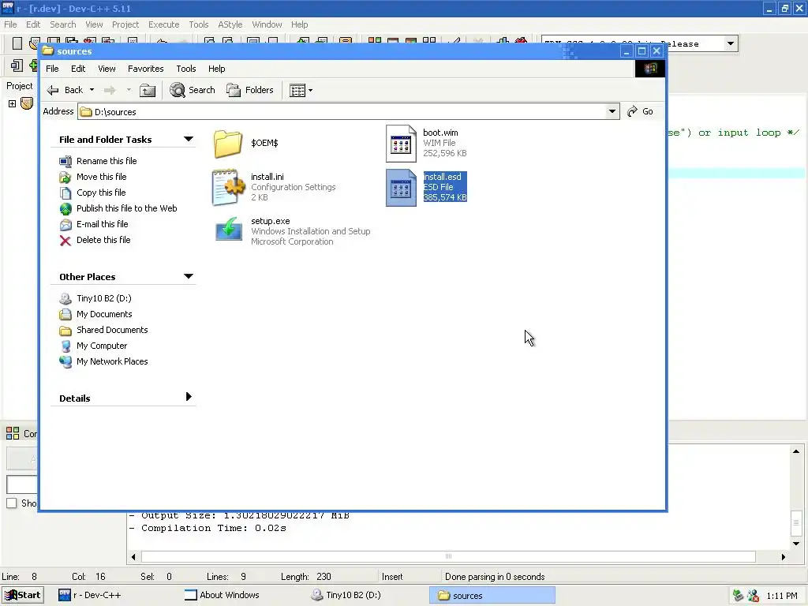Open Dev-C++ Execute menu
This screenshot has width=808, height=606.
[164, 24]
